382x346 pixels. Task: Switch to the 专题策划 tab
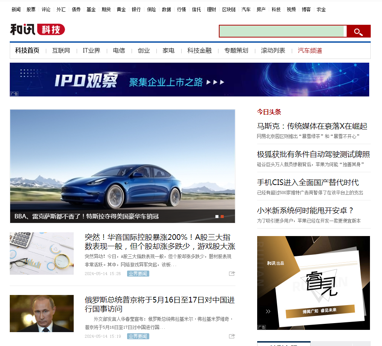[x=236, y=51]
